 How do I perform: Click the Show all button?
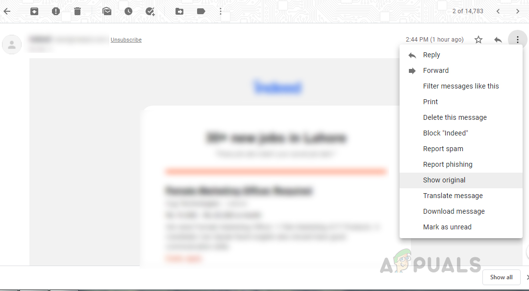(501, 277)
